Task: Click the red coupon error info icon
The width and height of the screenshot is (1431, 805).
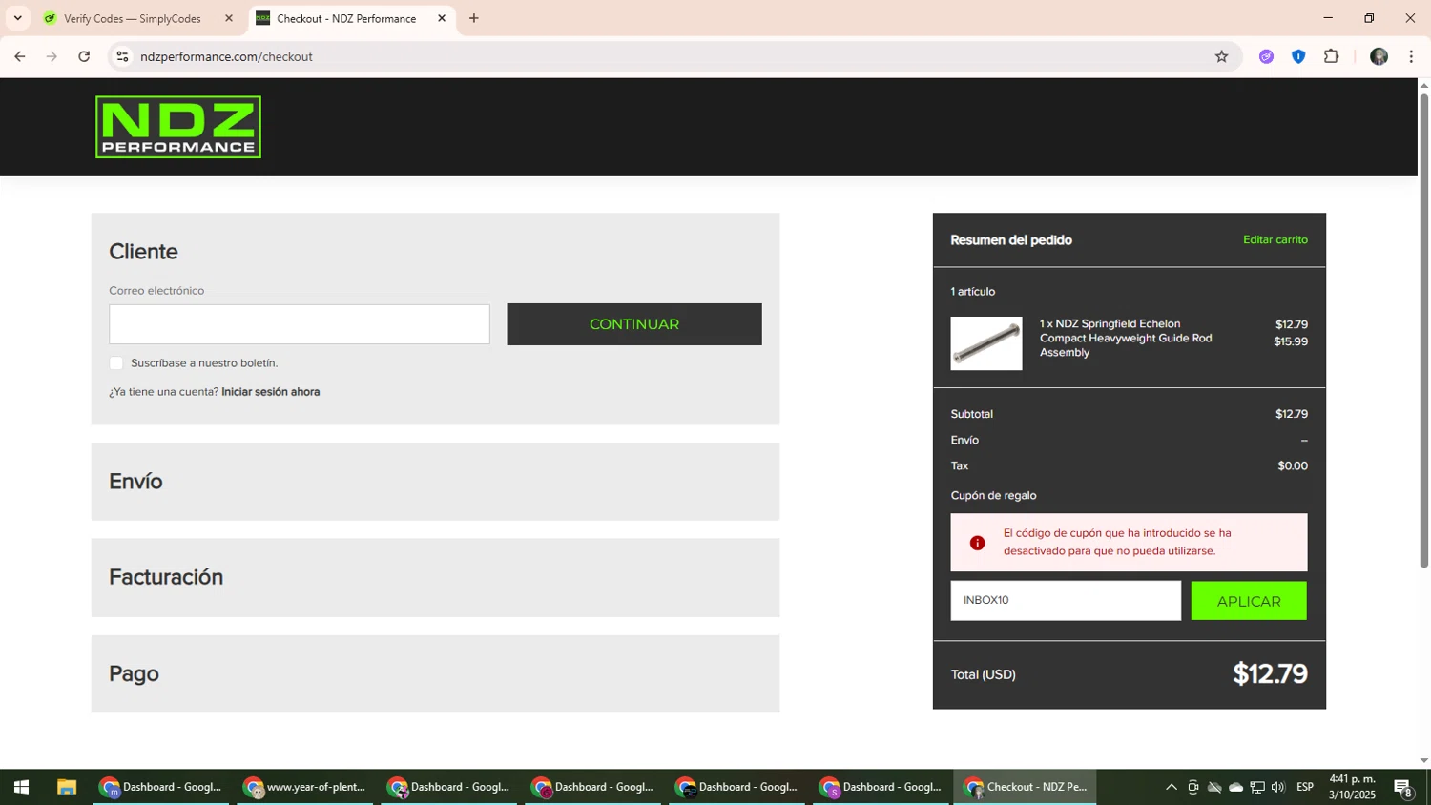Action: click(x=977, y=543)
